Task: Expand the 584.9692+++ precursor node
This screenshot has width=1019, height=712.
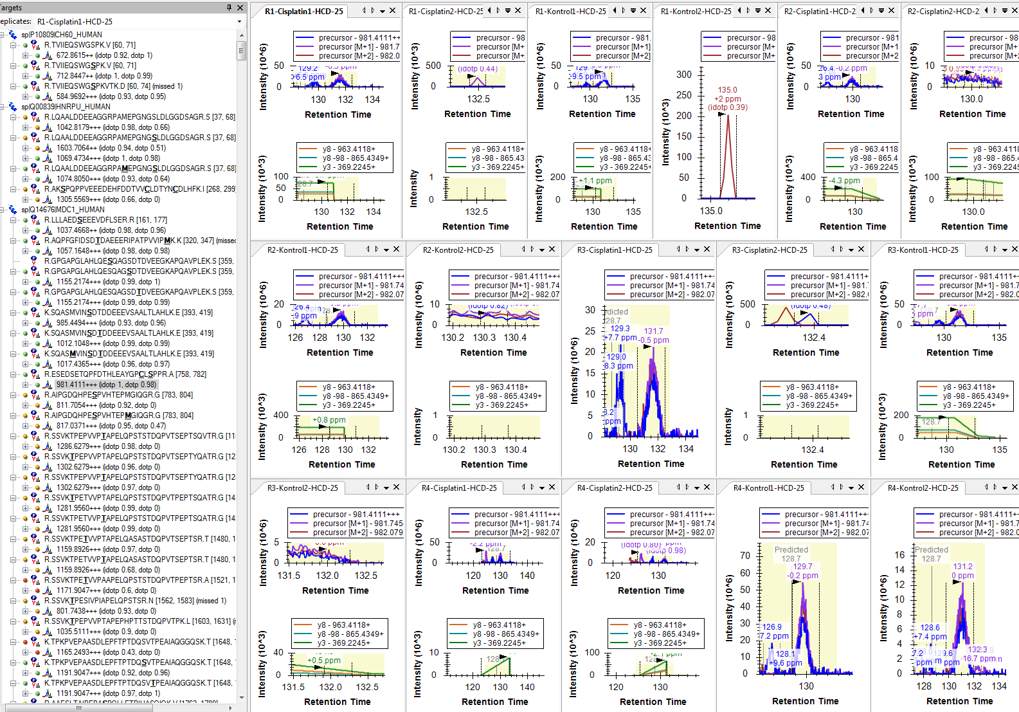Action: click(26, 96)
